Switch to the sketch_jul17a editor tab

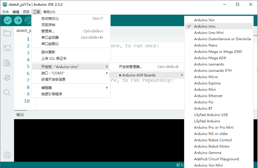click(23, 31)
